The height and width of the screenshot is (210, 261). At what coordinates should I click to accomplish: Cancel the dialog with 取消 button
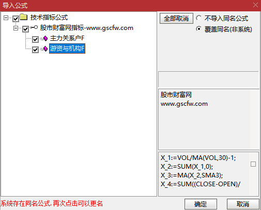coord(243,204)
